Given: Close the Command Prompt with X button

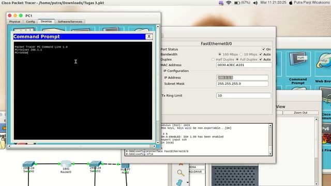Looking at the screenshot, I should (149, 37).
